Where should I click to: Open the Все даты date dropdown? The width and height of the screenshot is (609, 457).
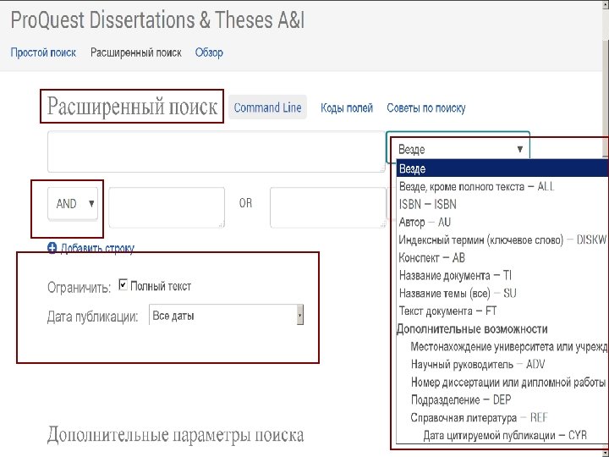click(226, 315)
